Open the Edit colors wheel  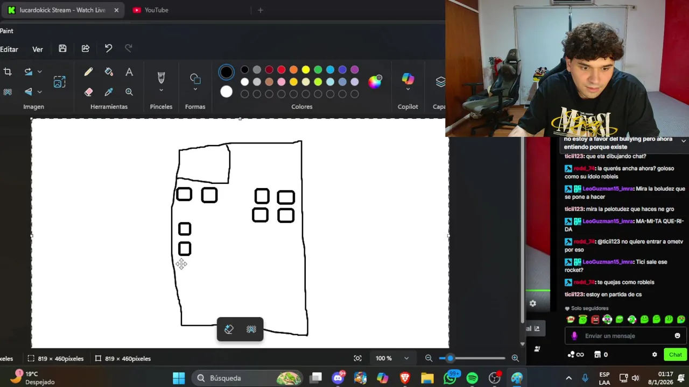pyautogui.click(x=375, y=81)
